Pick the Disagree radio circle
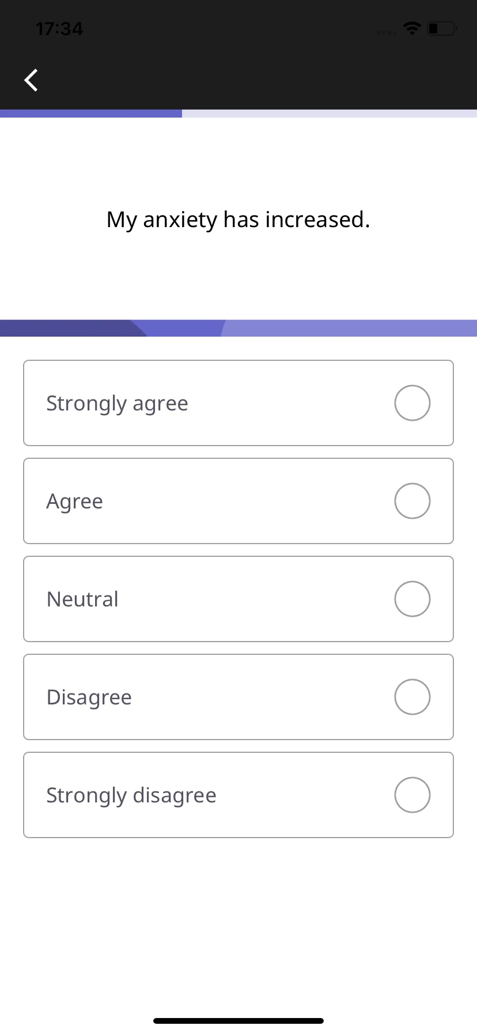477x1033 pixels. tap(412, 697)
